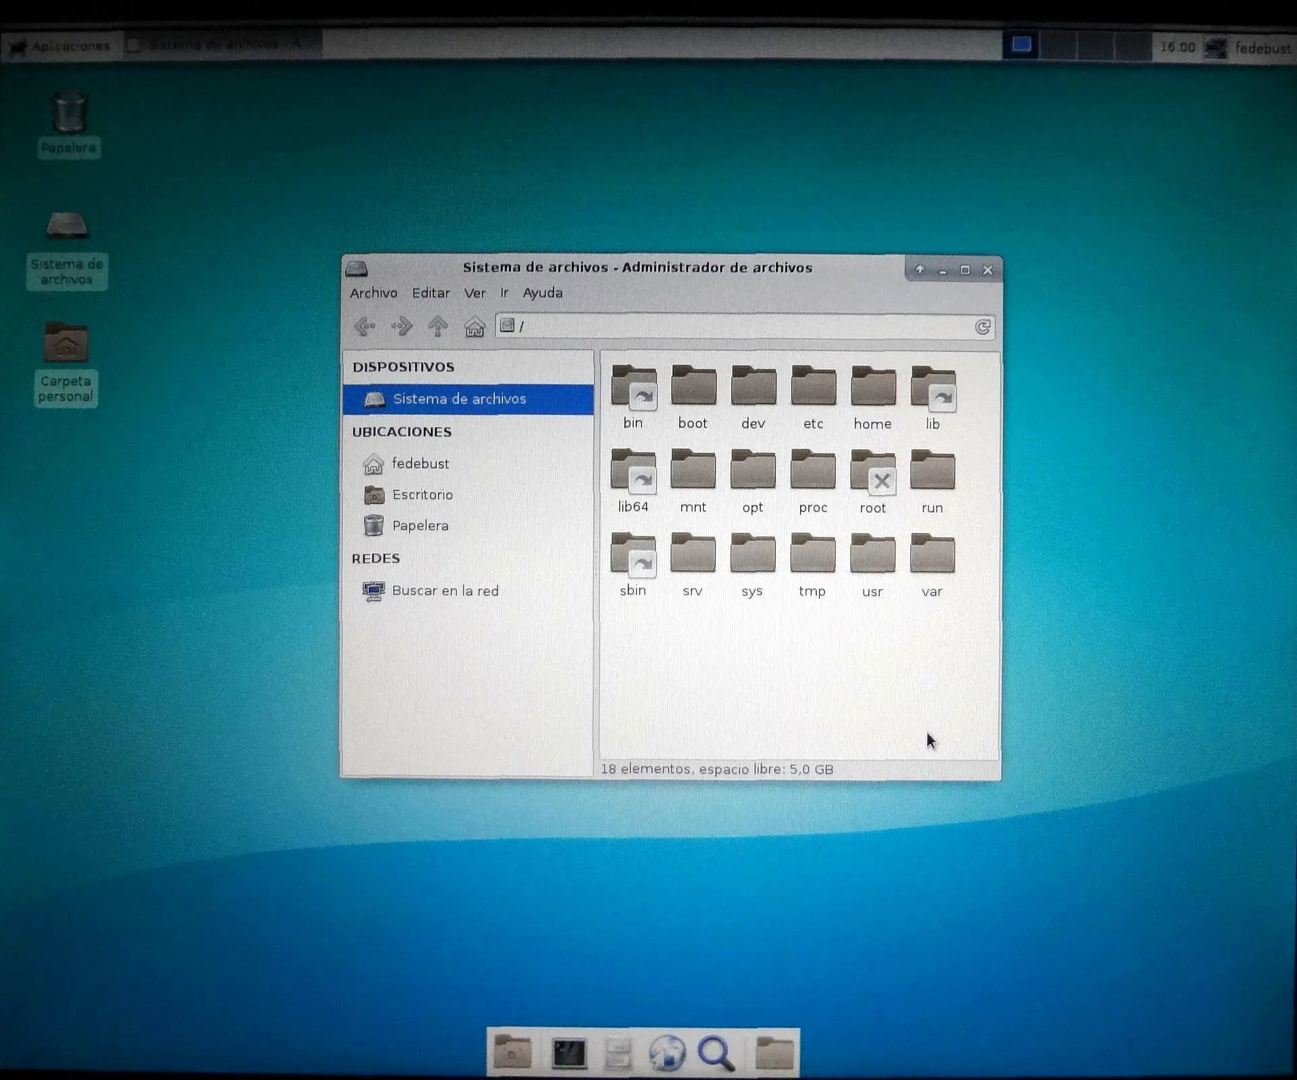Open the run folder
The height and width of the screenshot is (1080, 1297).
coord(933,480)
